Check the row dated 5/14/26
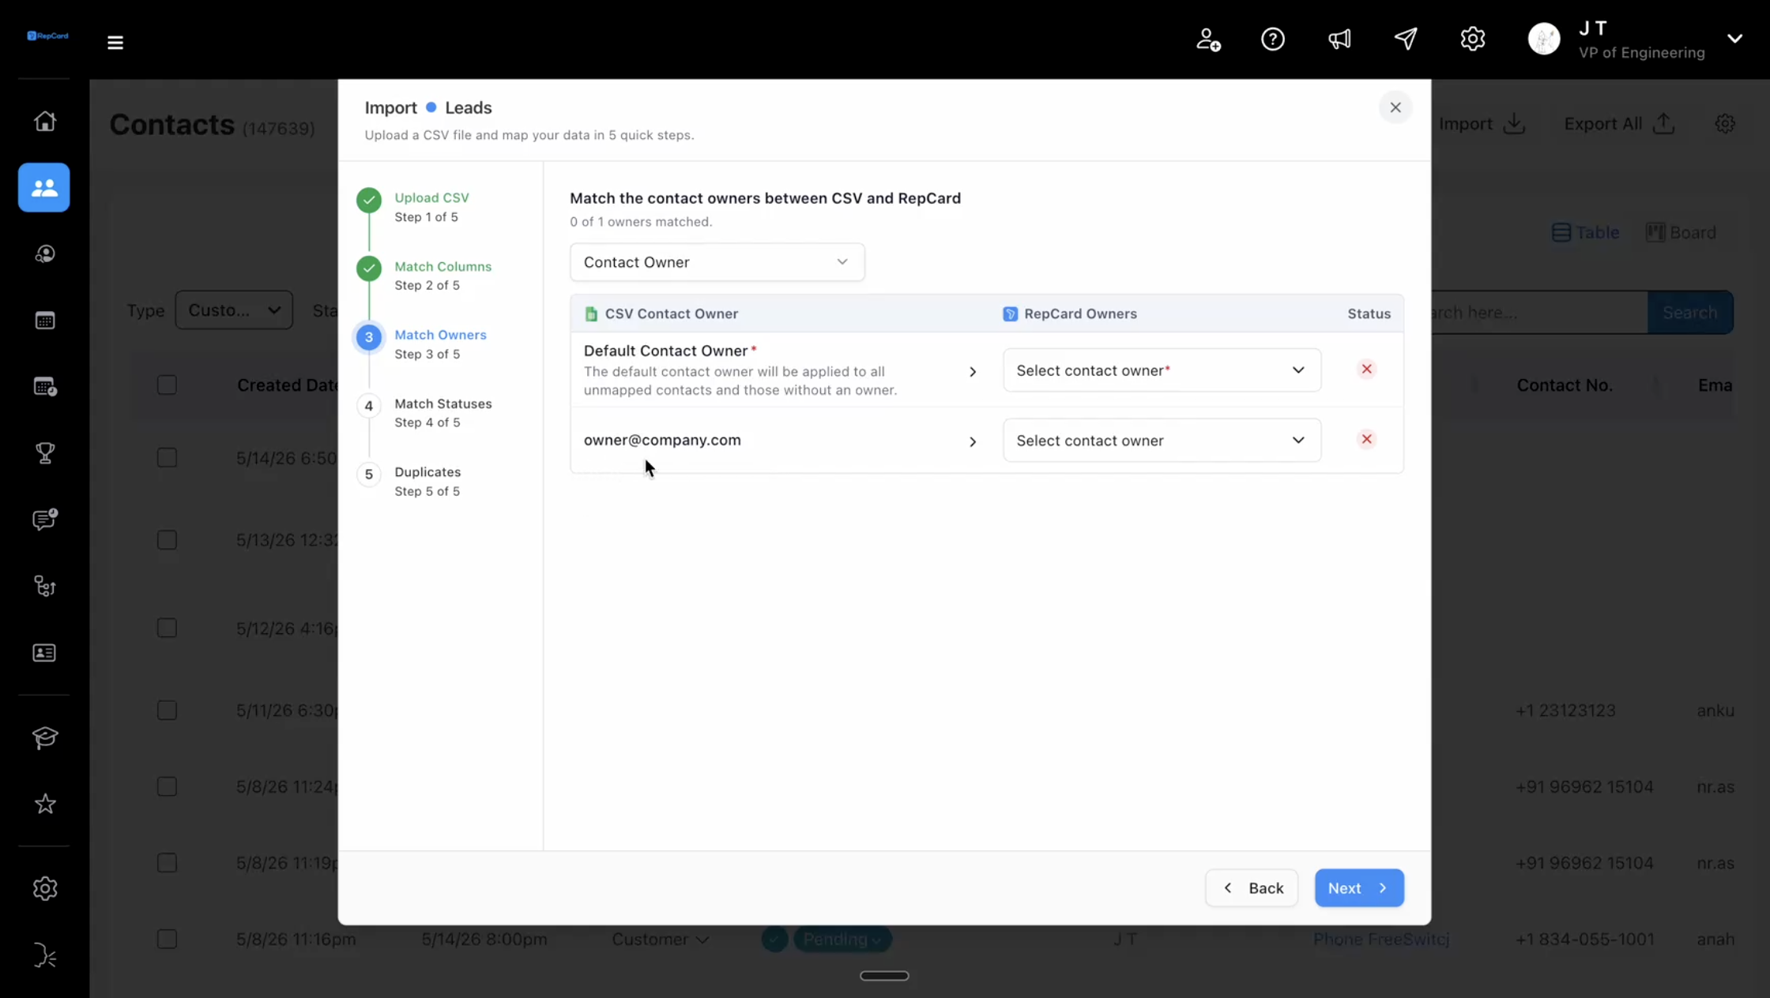This screenshot has height=998, width=1770. pos(167,458)
